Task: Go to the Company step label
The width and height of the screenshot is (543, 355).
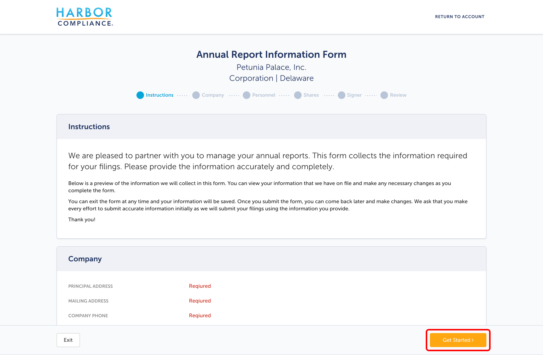Action: 213,95
